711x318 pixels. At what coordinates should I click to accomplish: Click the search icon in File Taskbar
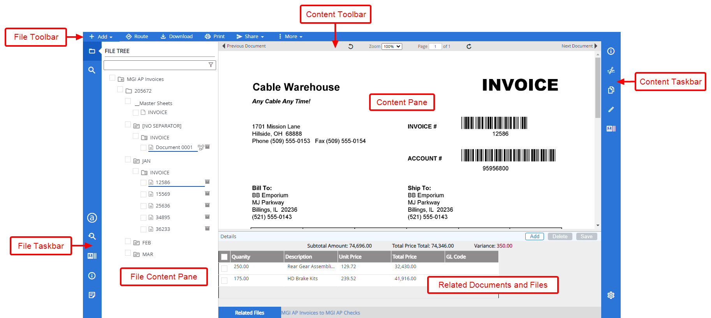(x=92, y=70)
